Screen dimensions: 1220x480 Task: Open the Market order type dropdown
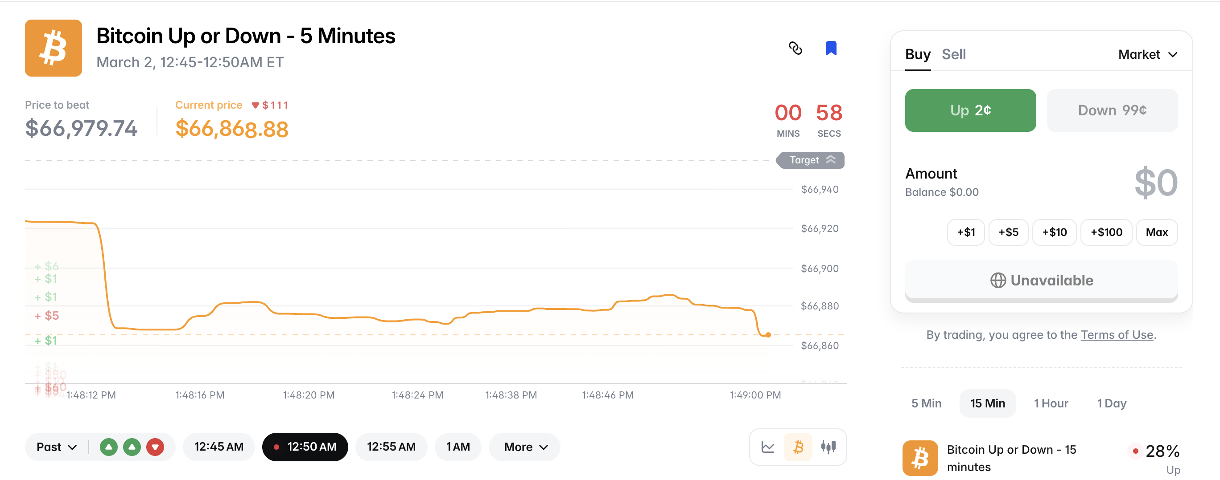point(1147,55)
